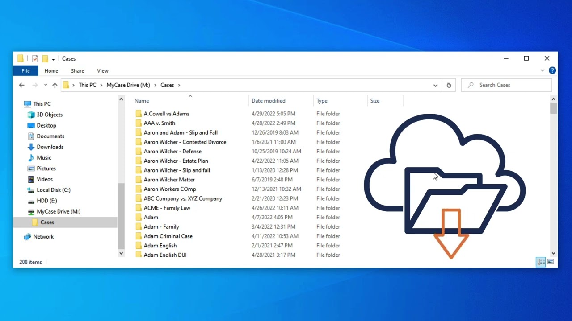Select the Aaron Workers COmp folder
This screenshot has width=572, height=321.
pyautogui.click(x=170, y=189)
